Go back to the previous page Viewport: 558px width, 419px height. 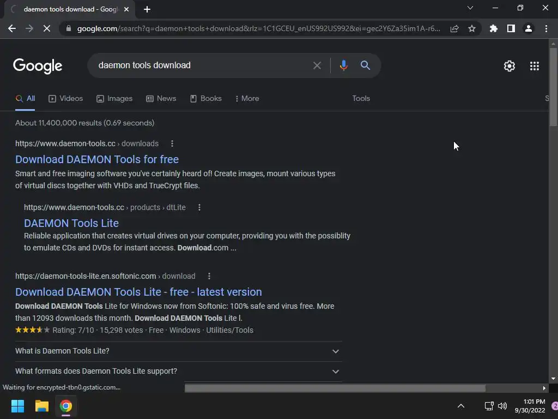pyautogui.click(x=12, y=28)
